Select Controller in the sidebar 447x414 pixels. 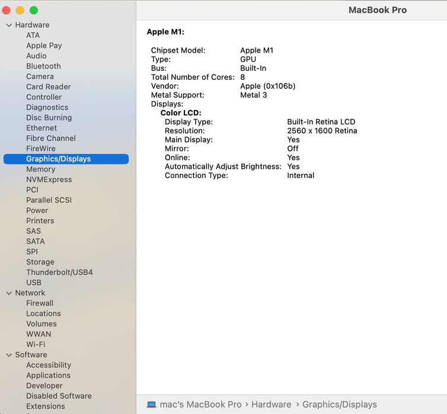pyautogui.click(x=44, y=97)
